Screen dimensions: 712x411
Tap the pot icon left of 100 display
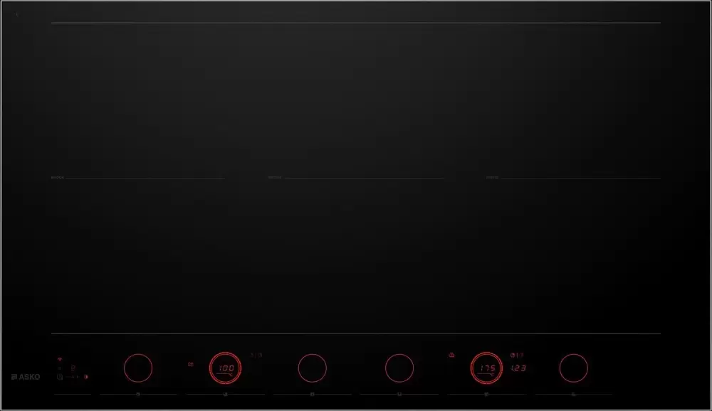click(x=191, y=364)
